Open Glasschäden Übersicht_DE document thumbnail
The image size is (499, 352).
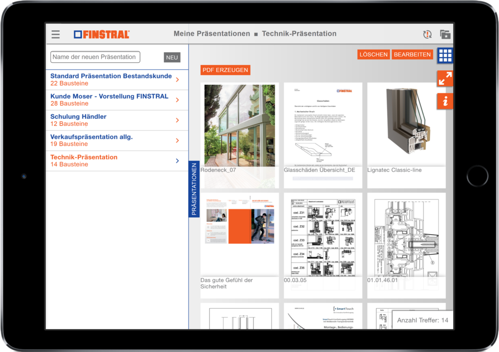click(x=323, y=135)
